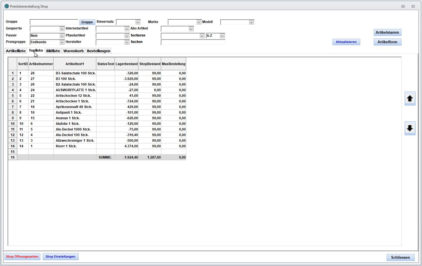Select the Aprikosensaft 48 Stck. row
Image resolution: width=422 pixels, height=266 pixels.
point(74,107)
